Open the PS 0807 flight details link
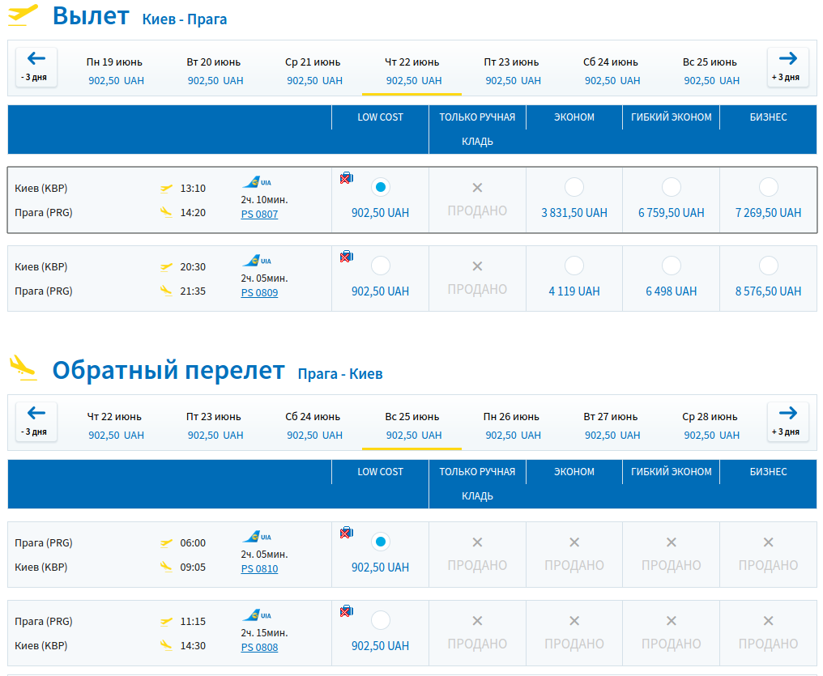Image resolution: width=823 pixels, height=676 pixels. tap(259, 215)
